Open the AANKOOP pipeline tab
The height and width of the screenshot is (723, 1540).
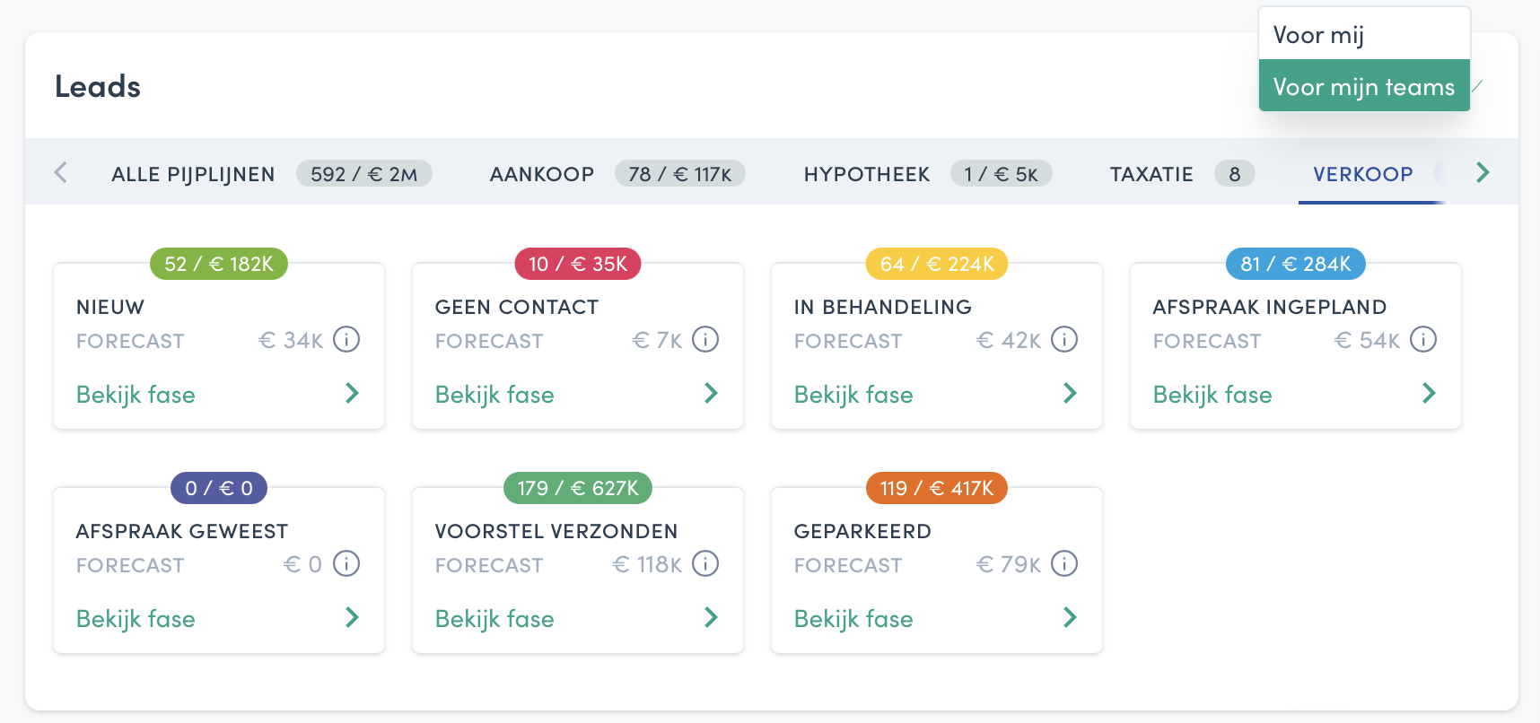542,174
